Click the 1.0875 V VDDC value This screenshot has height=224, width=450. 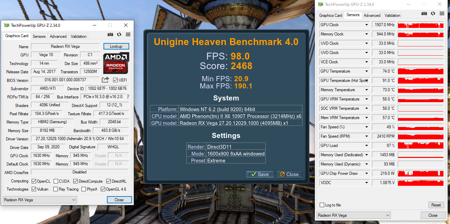pyautogui.click(x=384, y=183)
